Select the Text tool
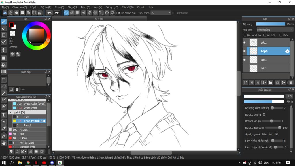The image size is (295, 166). pos(3,115)
